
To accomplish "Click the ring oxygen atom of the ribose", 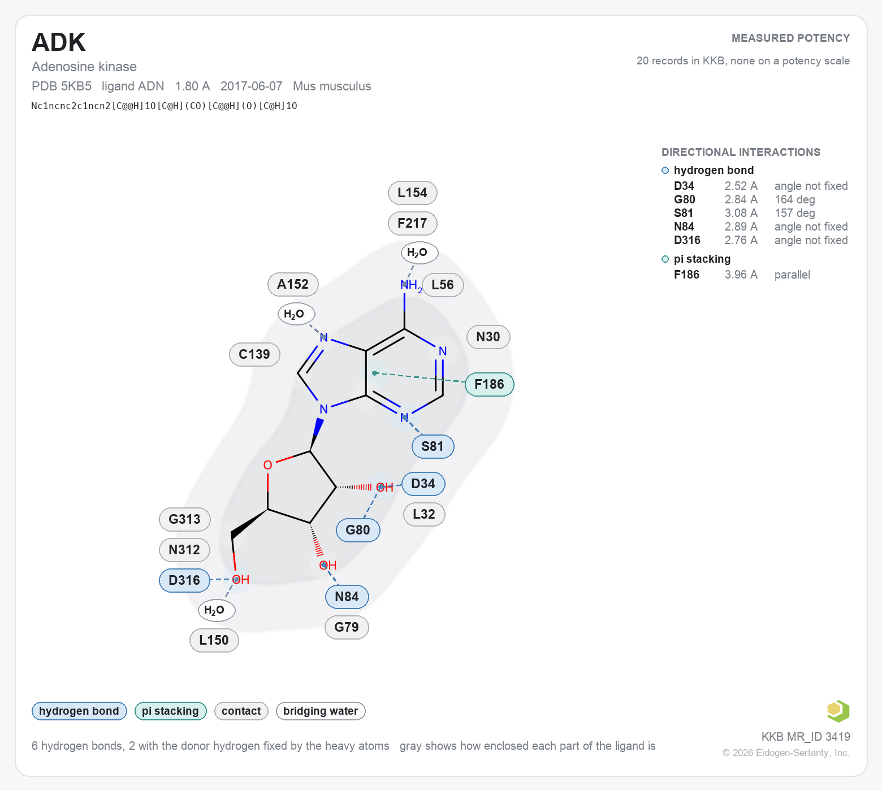I will click(268, 465).
